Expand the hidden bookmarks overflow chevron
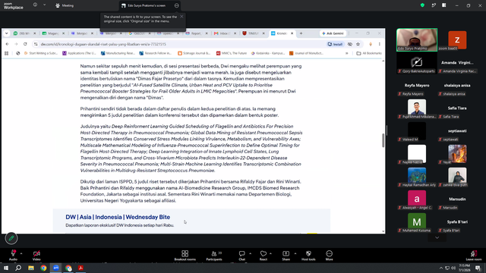Image resolution: width=486 pixels, height=273 pixels. [x=347, y=53]
